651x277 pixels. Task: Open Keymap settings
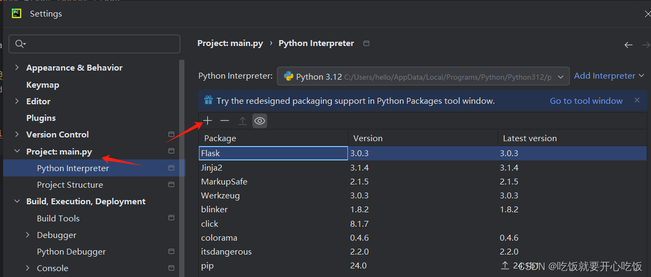(43, 84)
